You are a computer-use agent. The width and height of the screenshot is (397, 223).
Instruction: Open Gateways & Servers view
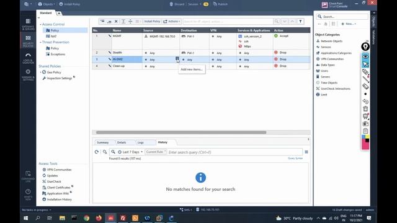28,24
